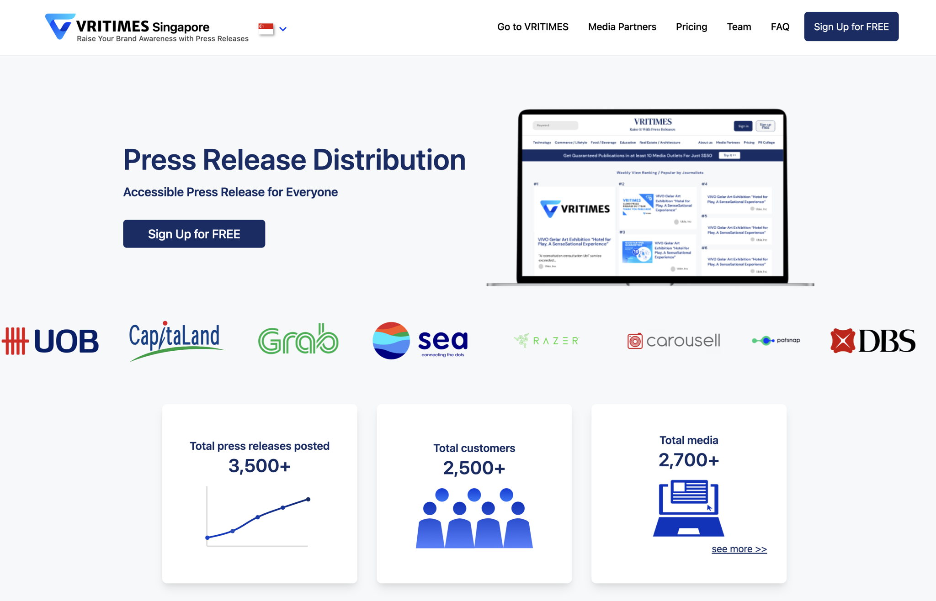Click the Raise Your Brand Awareness tagline
Image resolution: width=936 pixels, height=601 pixels.
163,39
